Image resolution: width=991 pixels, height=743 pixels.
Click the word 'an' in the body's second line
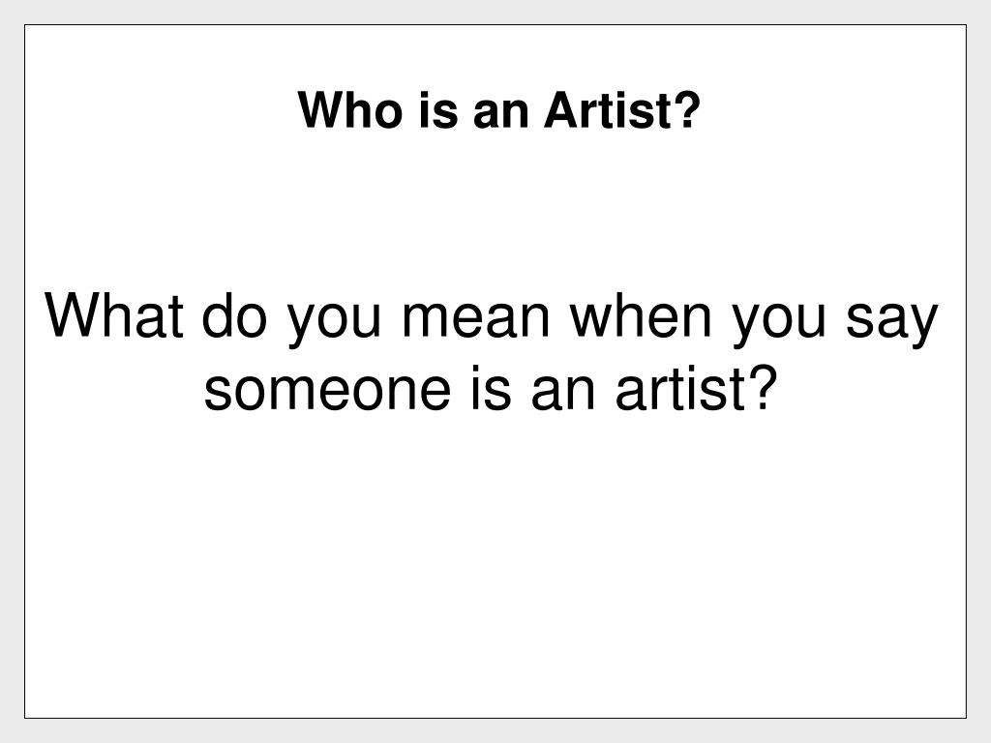[562, 392]
